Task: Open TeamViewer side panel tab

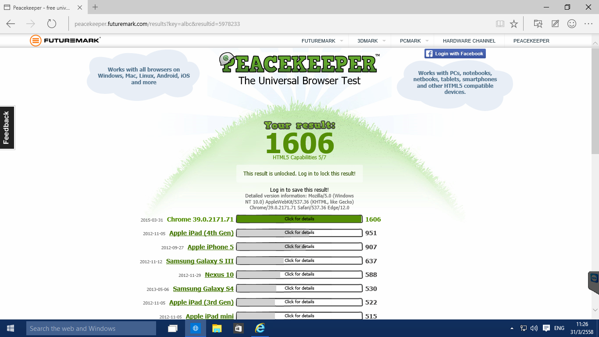Action: click(x=594, y=283)
